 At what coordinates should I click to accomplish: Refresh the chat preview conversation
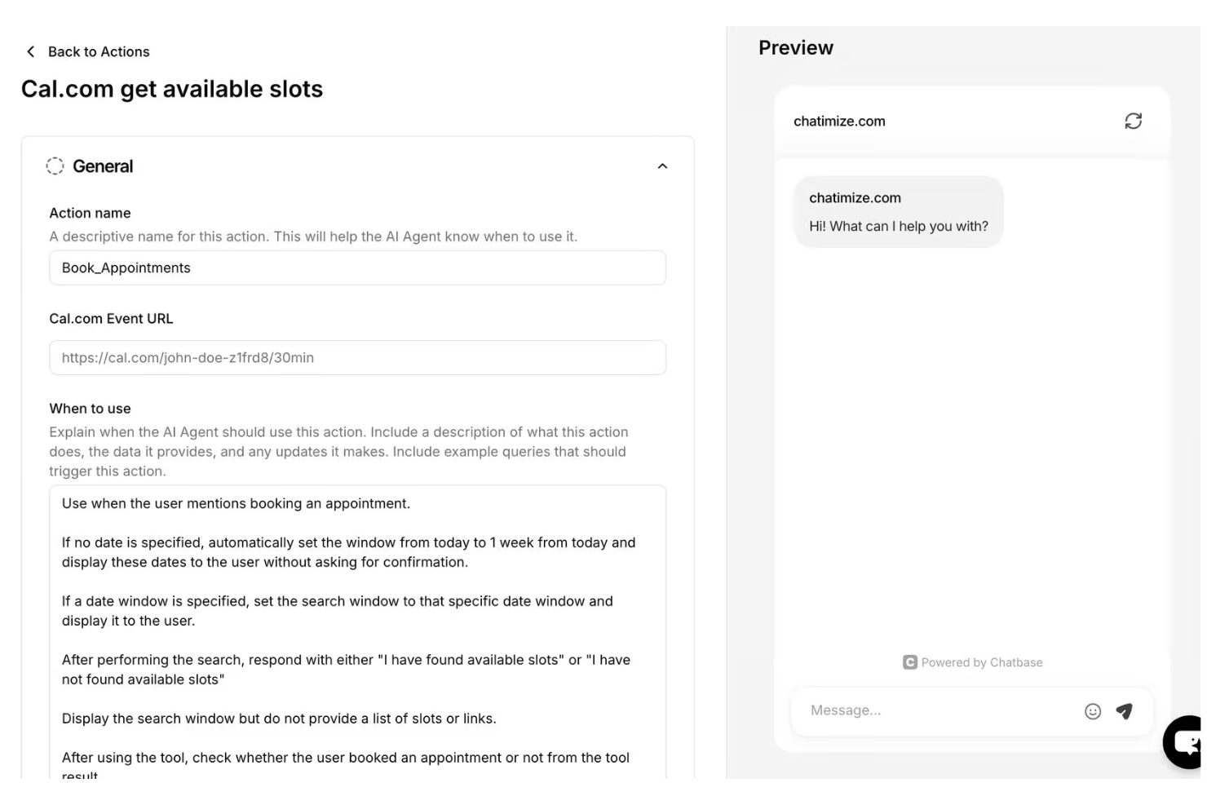click(1133, 121)
